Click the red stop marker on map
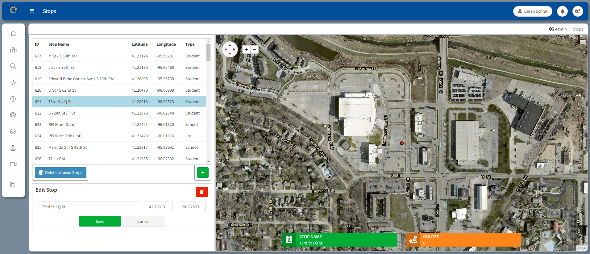 pyautogui.click(x=401, y=143)
